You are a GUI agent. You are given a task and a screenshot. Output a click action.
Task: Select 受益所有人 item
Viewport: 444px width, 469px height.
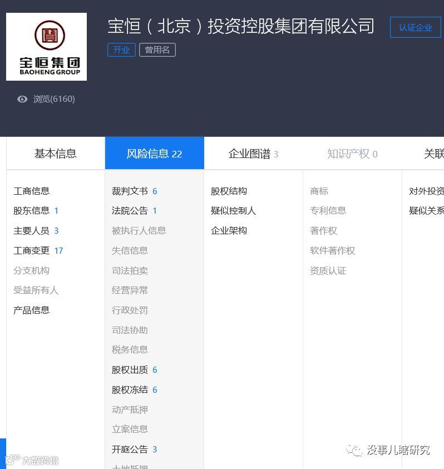36,290
